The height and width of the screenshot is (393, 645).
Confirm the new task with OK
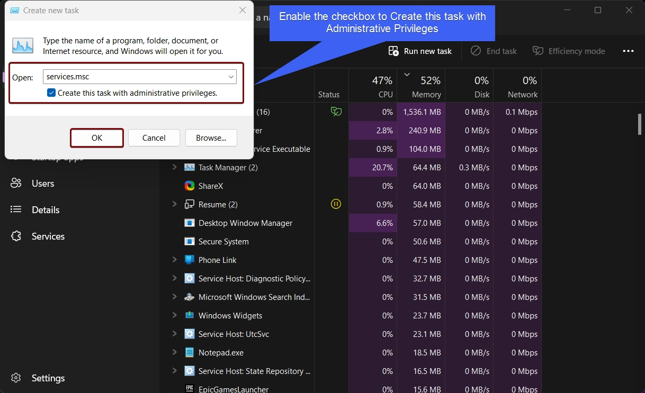[97, 138]
